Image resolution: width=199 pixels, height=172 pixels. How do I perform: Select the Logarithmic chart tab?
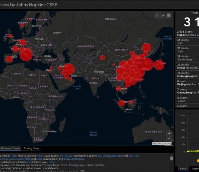tap(195, 169)
